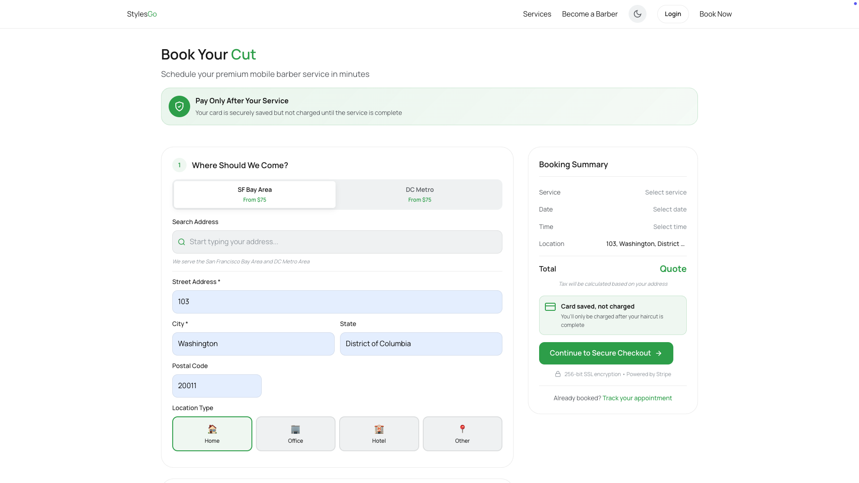
Task: Click the green shield badge icon
Action: pos(179,106)
